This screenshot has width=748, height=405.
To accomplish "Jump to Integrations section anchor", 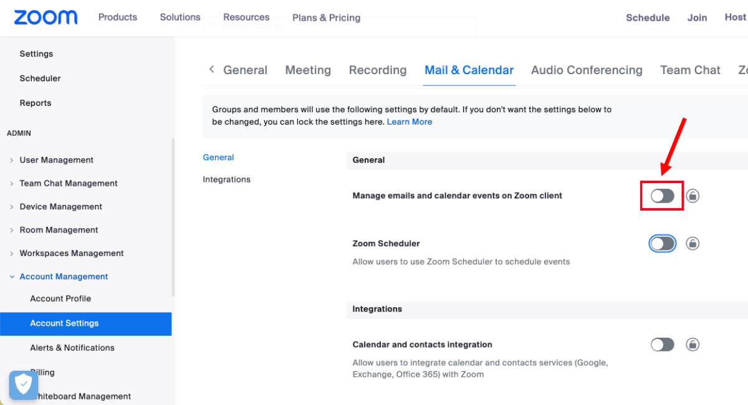I will [227, 179].
